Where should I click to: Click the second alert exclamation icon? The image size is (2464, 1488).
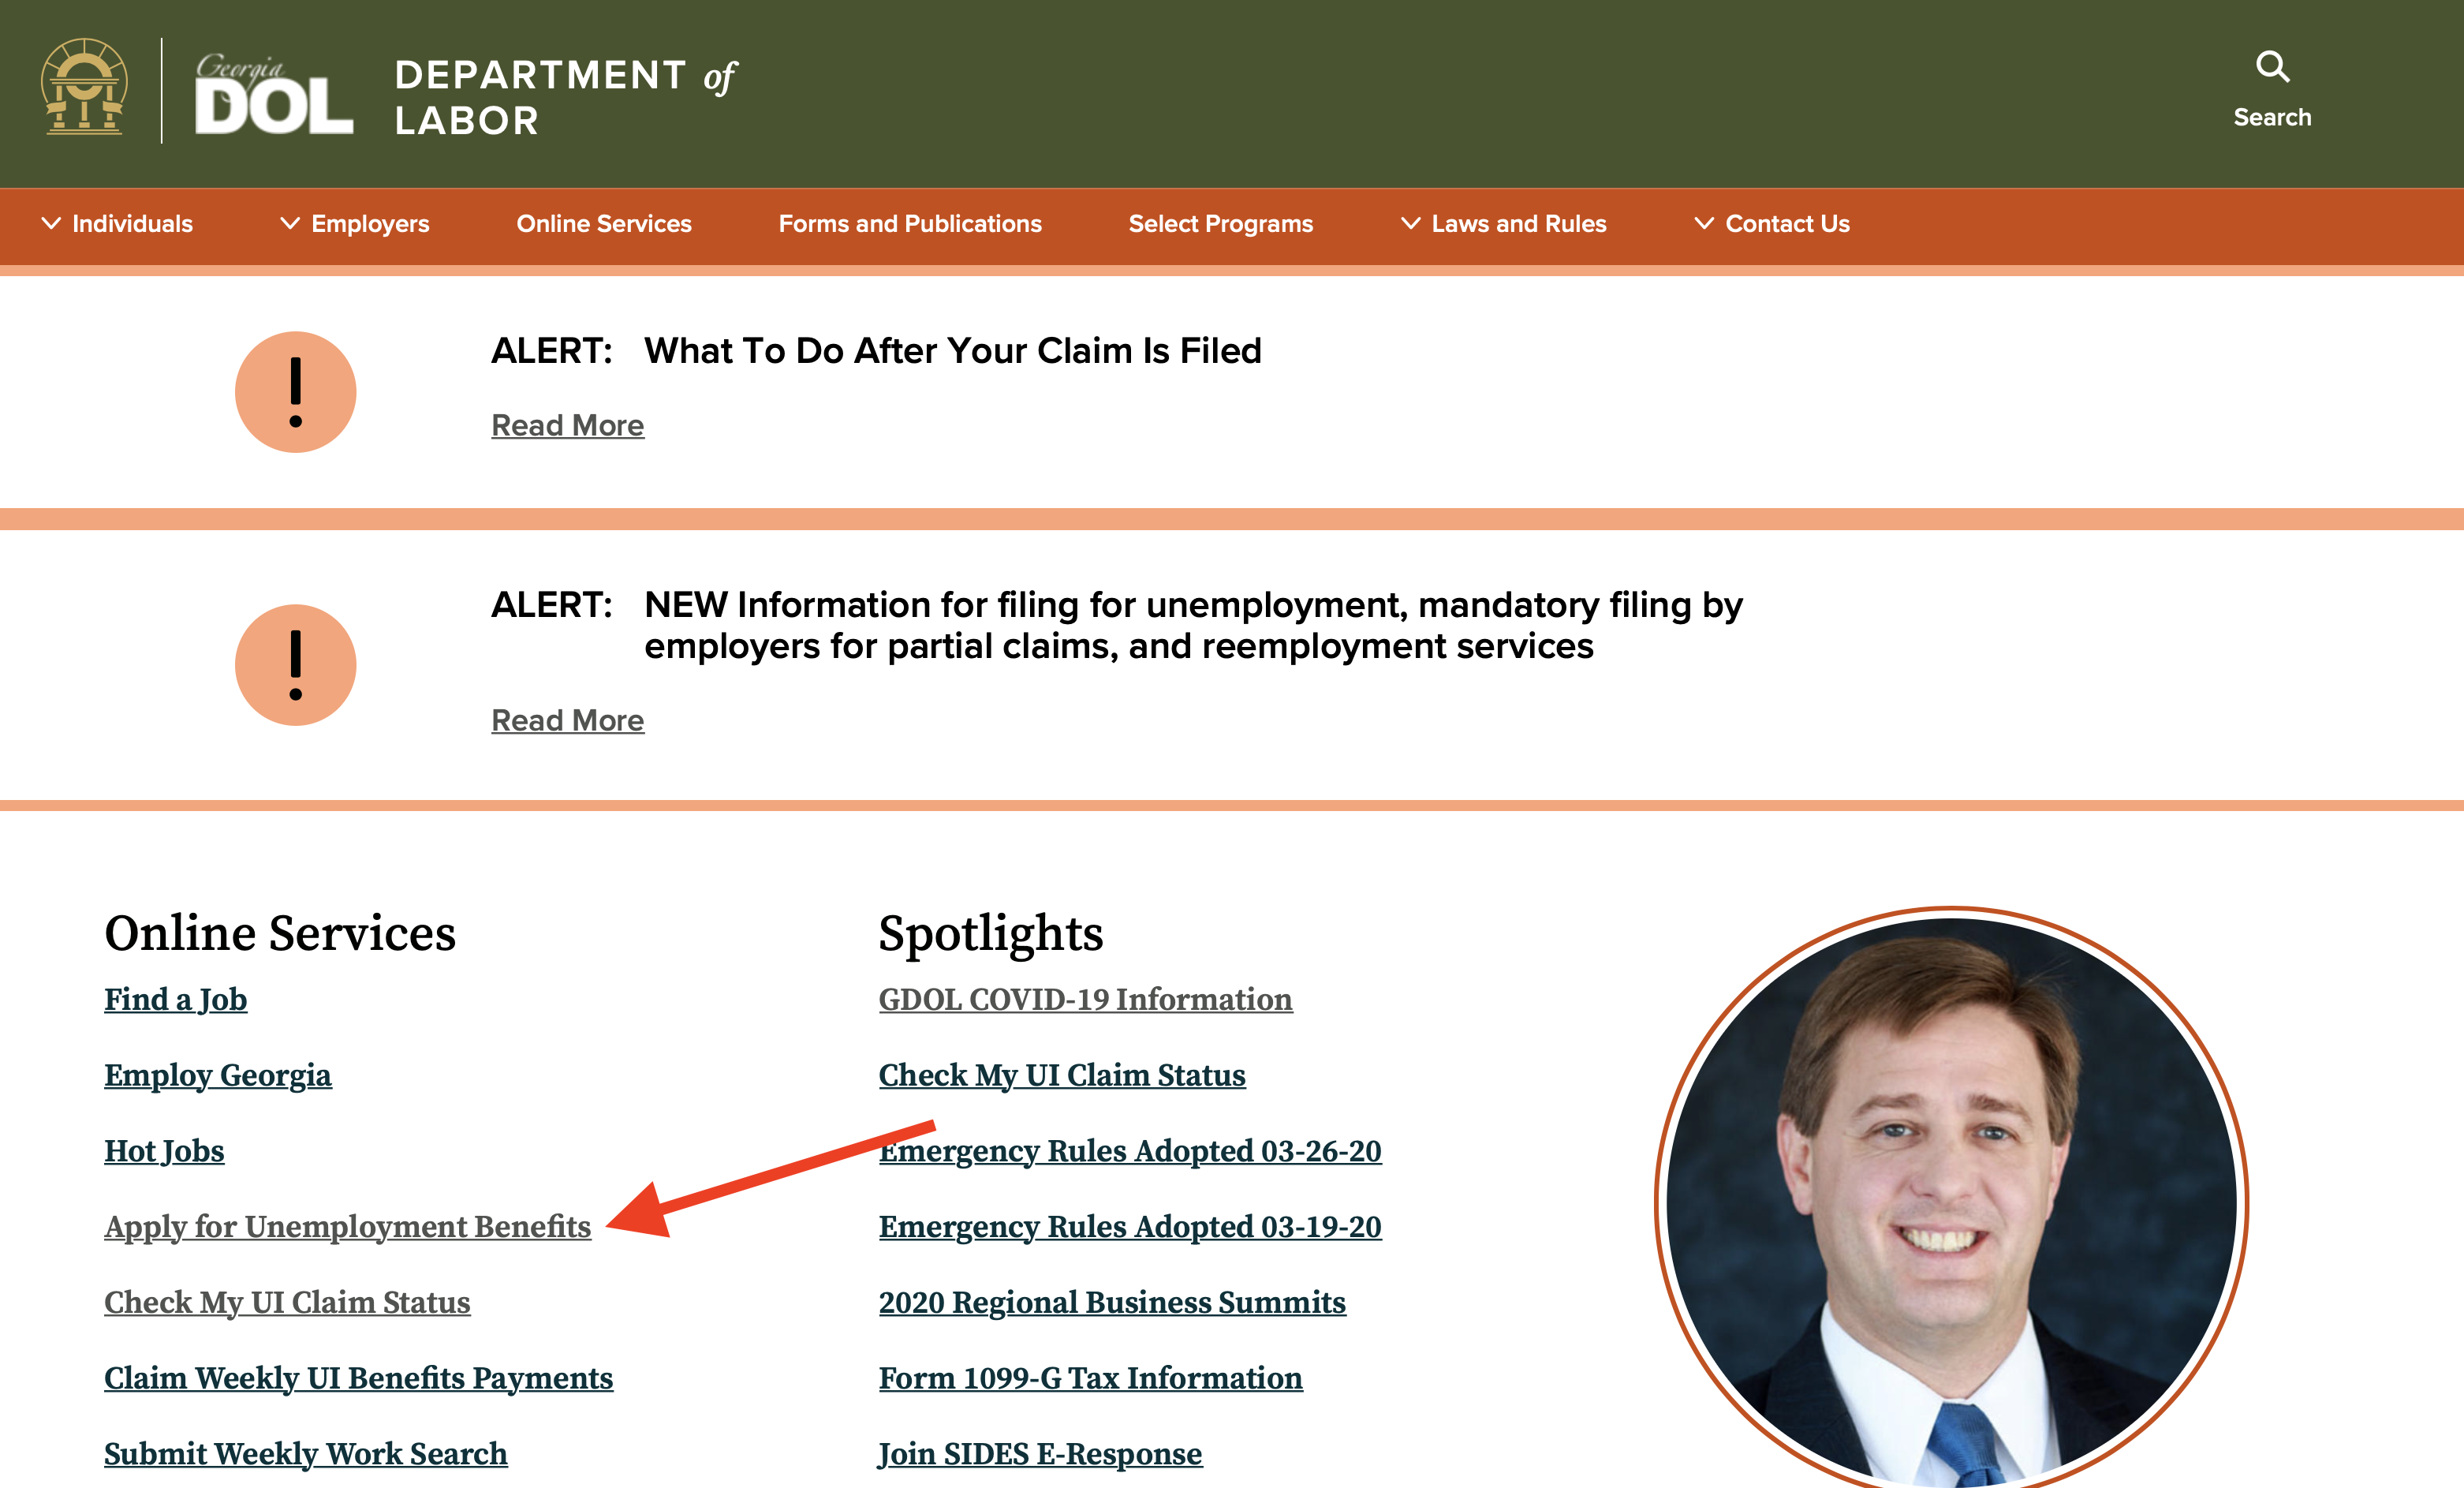tap(295, 665)
